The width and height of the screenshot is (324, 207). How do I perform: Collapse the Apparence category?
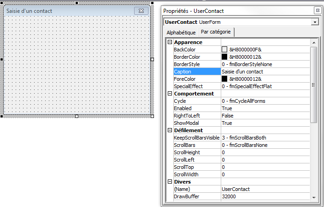(170, 42)
